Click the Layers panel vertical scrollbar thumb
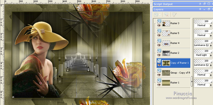This screenshot has width=213, height=105. click(192, 81)
